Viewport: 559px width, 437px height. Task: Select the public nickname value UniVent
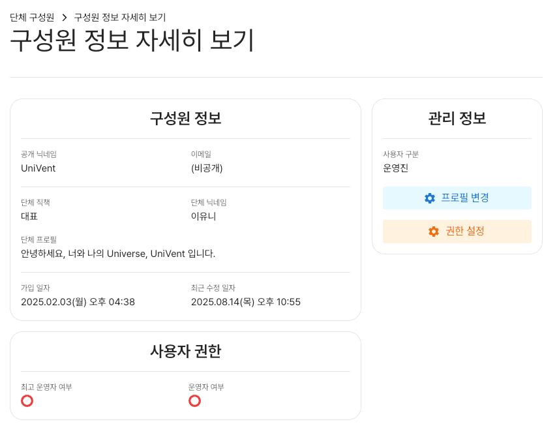tap(38, 168)
